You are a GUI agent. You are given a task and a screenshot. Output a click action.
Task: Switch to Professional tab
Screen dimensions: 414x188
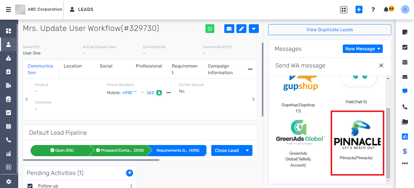pos(149,66)
